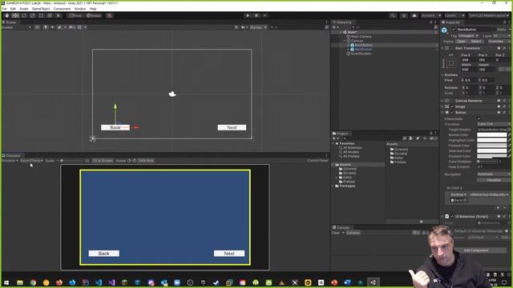Image resolution: width=513 pixels, height=288 pixels.
Task: Select the Hand tool in Unity toolbar
Action: 6,16
